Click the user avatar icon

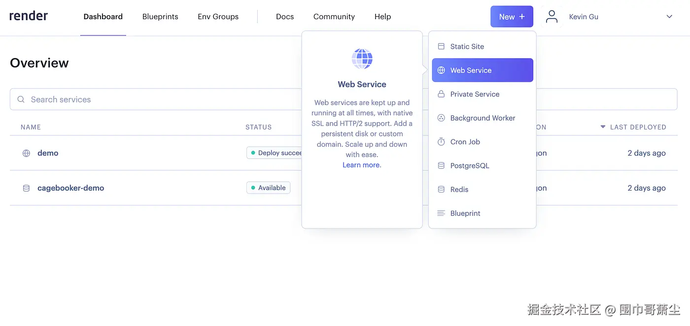click(x=552, y=17)
